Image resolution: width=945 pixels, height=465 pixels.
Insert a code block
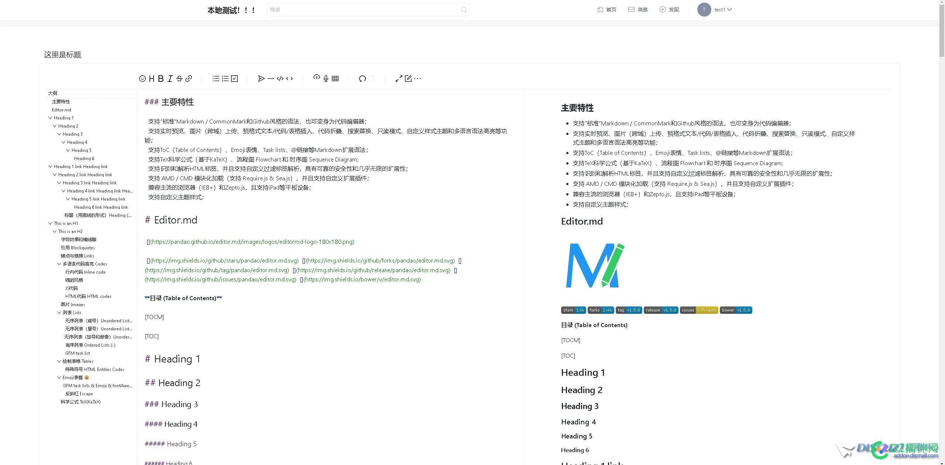(280, 79)
